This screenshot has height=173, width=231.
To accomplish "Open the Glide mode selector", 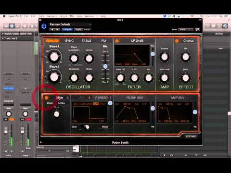I will [x=63, y=98].
